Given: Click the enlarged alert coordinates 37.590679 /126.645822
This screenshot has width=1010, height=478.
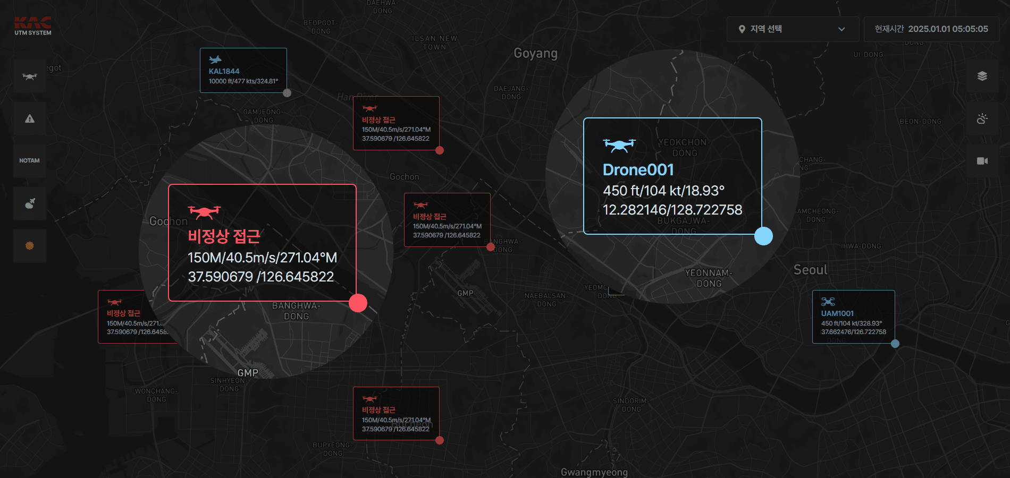Looking at the screenshot, I should point(261,277).
